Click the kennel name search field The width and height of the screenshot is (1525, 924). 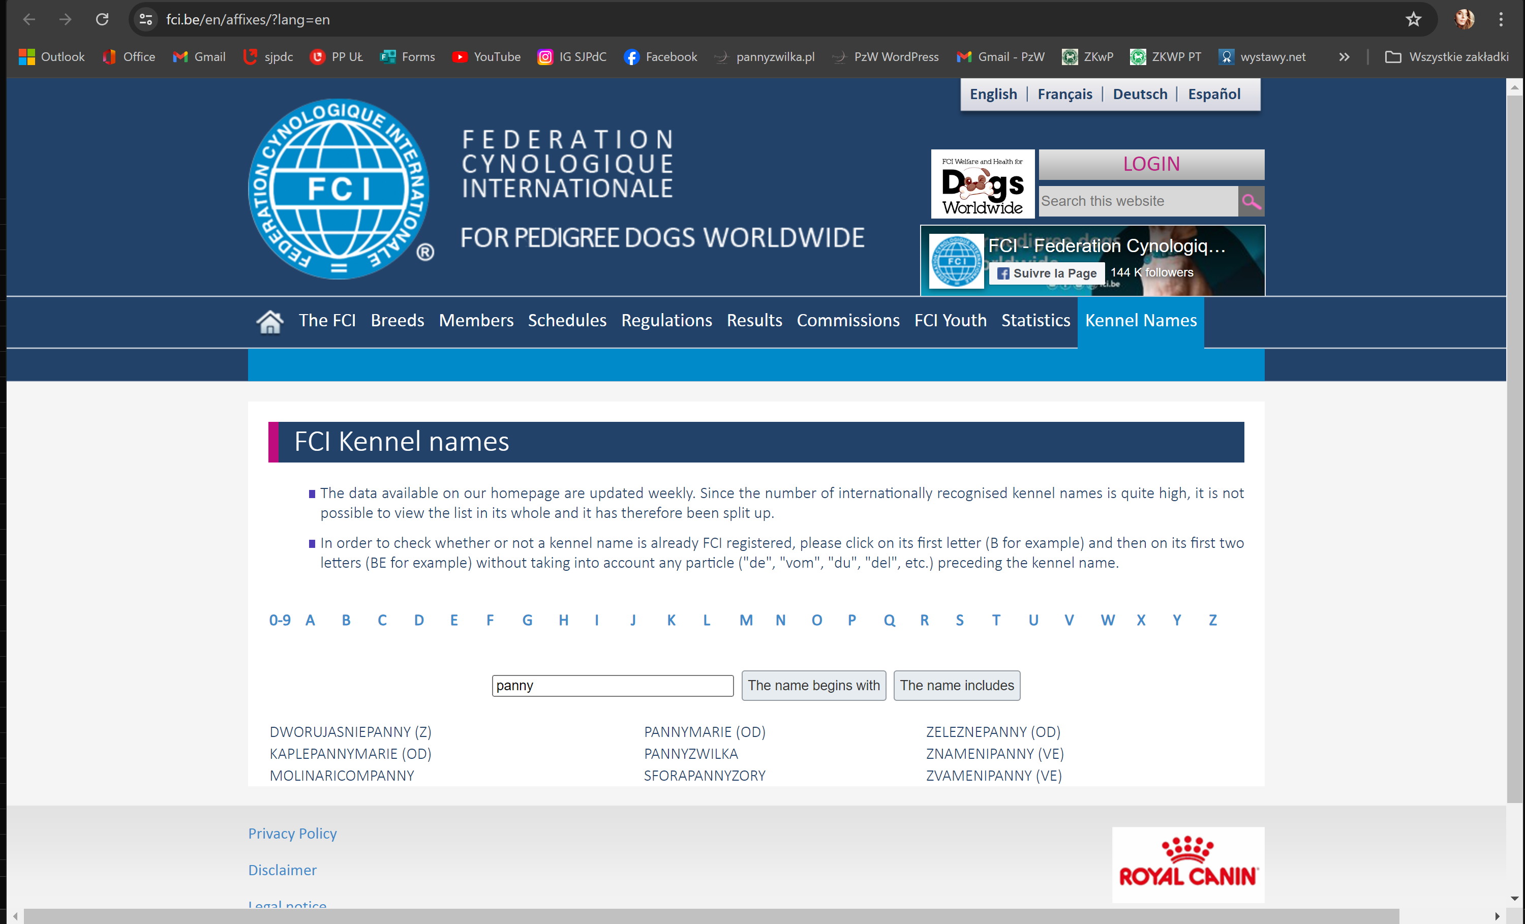[x=612, y=685]
